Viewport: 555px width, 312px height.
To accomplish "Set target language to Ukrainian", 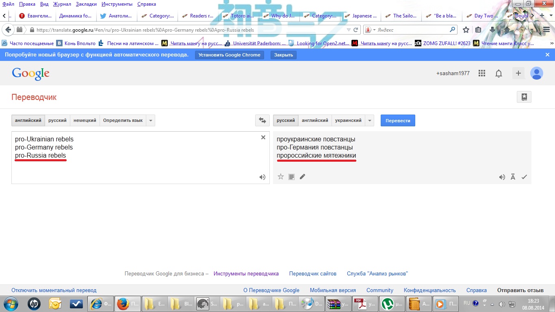I will pos(348,121).
